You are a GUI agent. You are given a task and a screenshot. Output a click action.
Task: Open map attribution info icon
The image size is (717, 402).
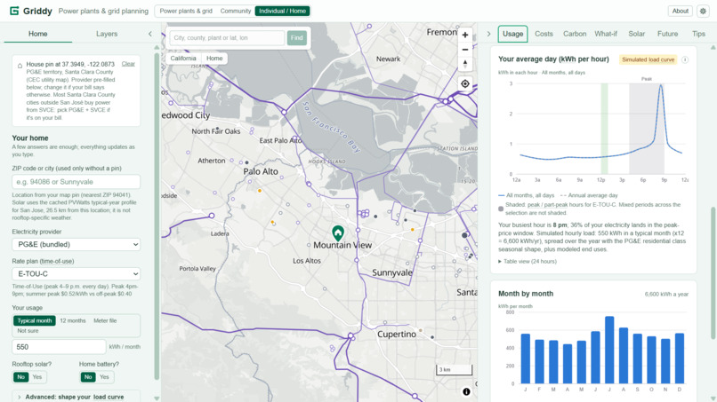[x=466, y=391]
